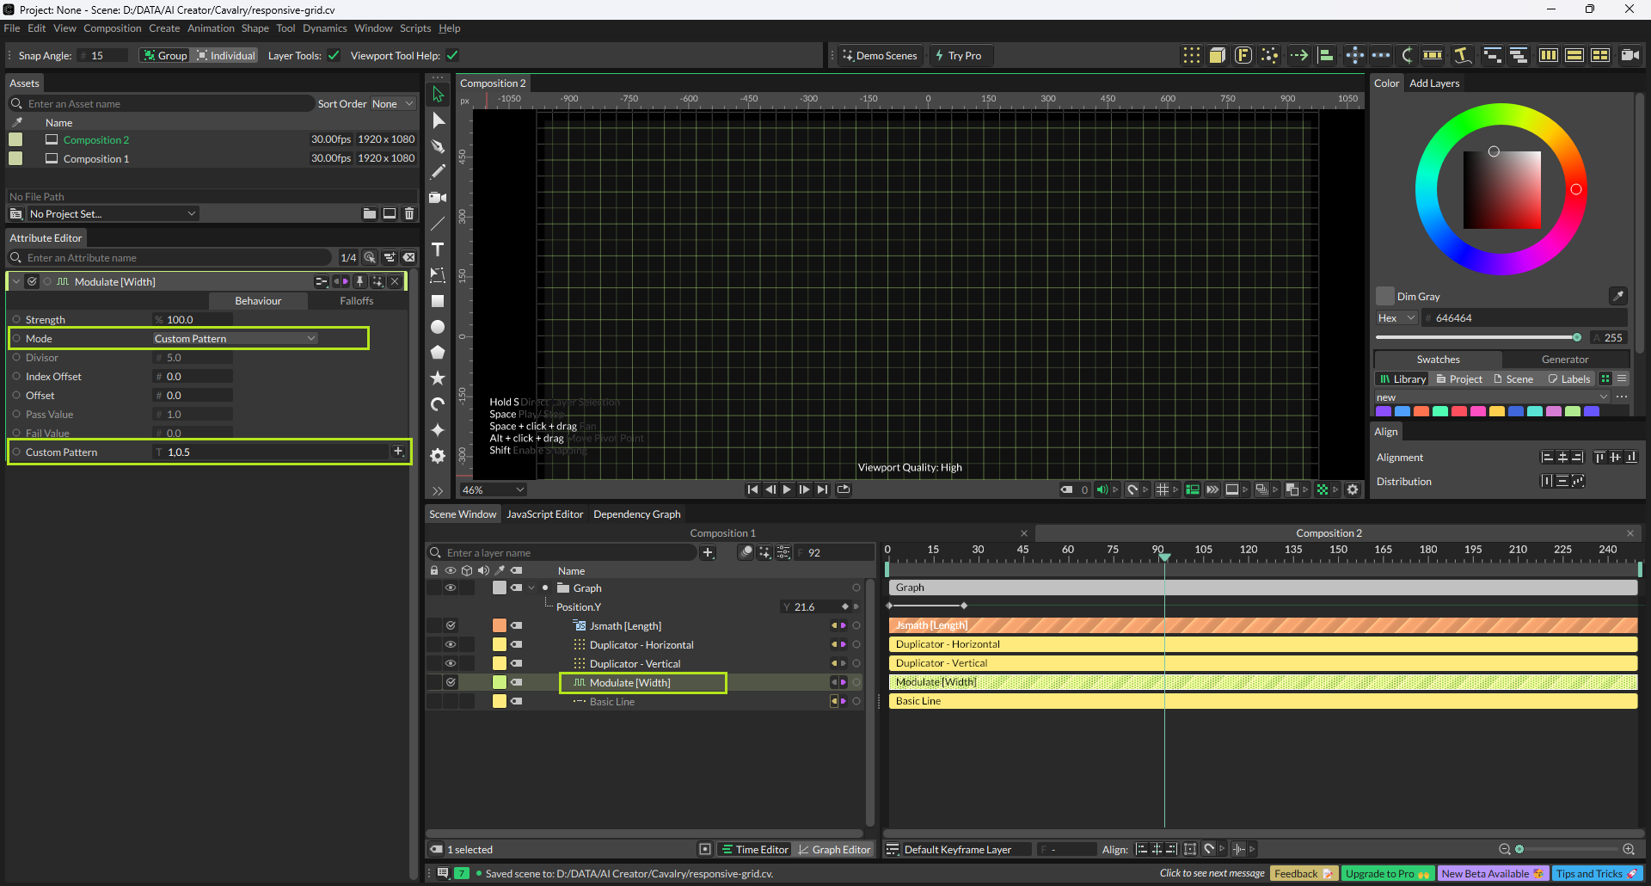Select the Polygon shape tool

point(438,353)
